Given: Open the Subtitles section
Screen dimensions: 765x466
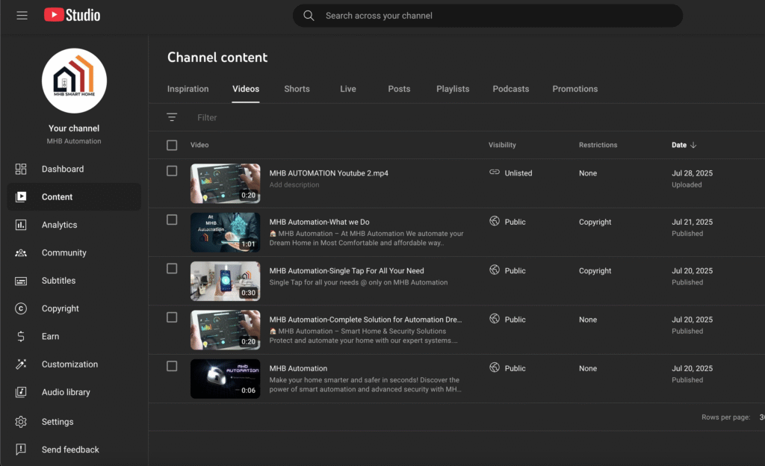Looking at the screenshot, I should click(58, 281).
